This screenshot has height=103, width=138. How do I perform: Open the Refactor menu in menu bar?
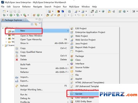pos(26,7)
